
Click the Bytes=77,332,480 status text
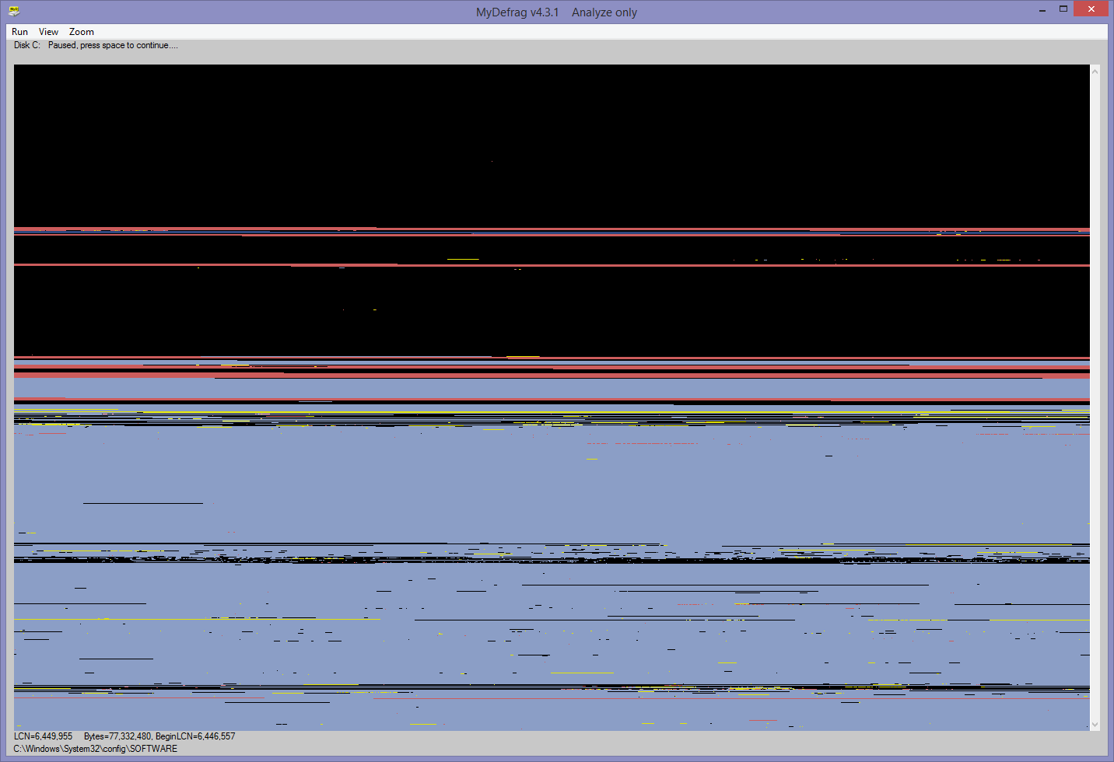[x=117, y=736]
